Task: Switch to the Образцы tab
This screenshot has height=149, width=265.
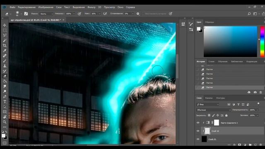Action: point(210,22)
